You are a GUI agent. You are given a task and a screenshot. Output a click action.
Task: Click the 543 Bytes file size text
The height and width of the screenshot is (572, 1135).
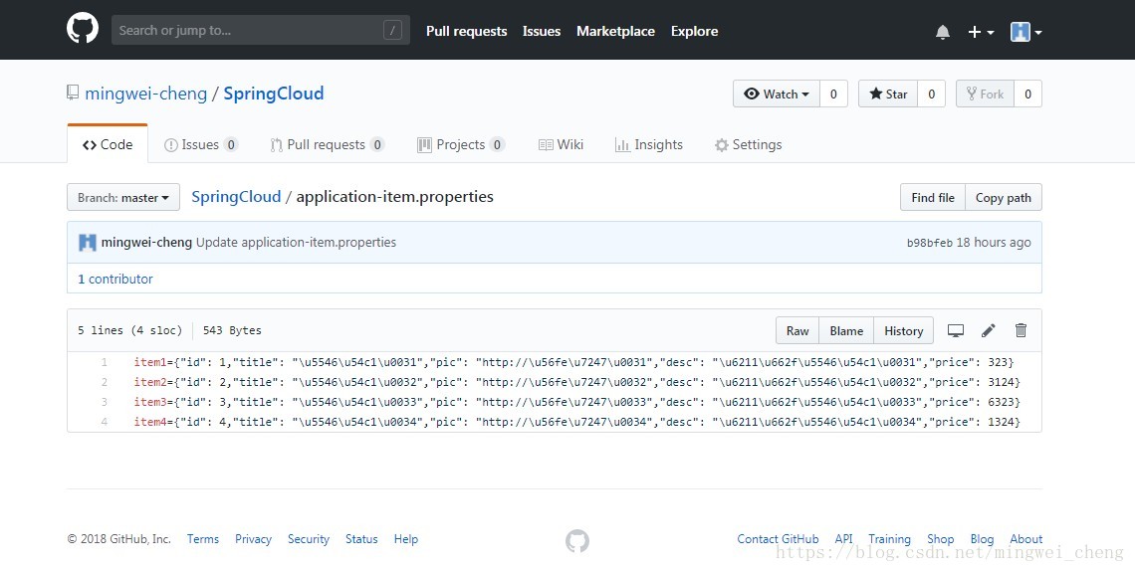click(x=232, y=330)
